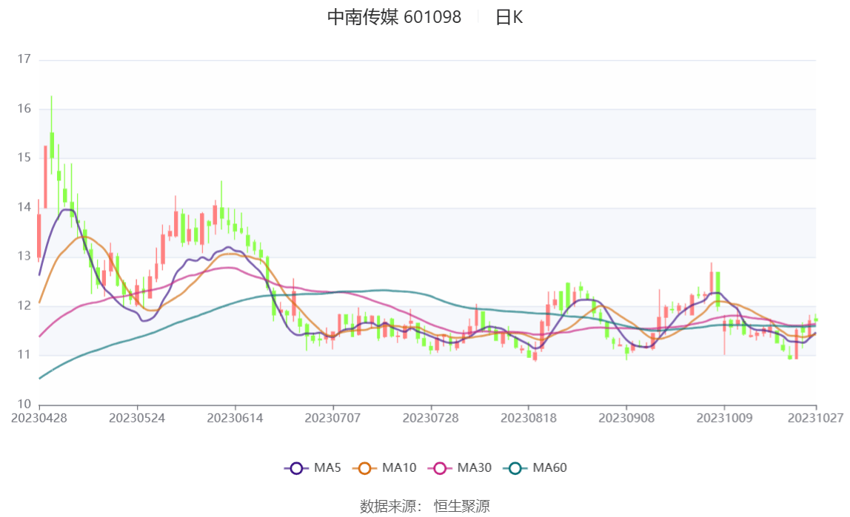Select the 20230614 x-axis date label

pyautogui.click(x=235, y=418)
